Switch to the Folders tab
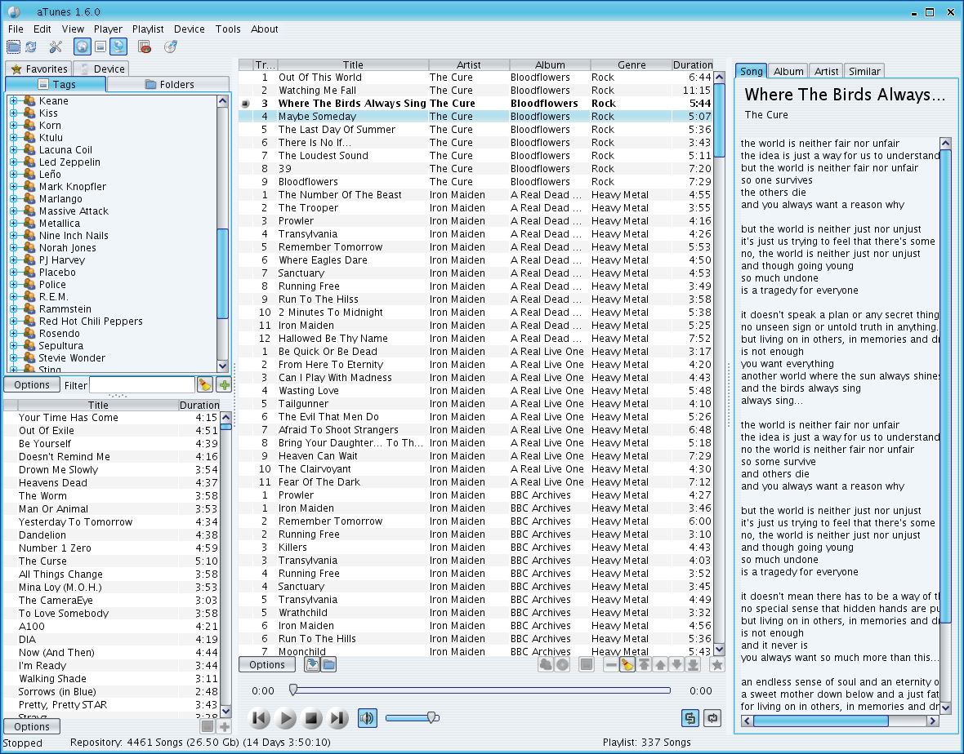 [169, 84]
